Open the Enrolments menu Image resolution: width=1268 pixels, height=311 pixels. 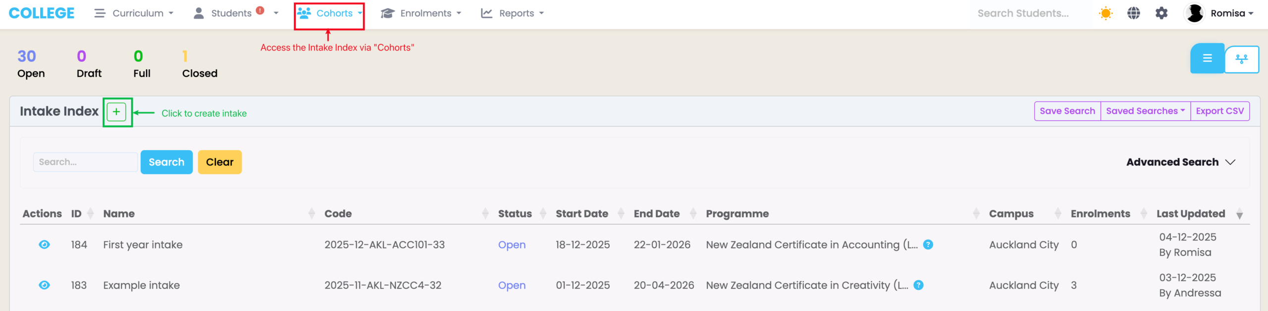pyautogui.click(x=421, y=13)
